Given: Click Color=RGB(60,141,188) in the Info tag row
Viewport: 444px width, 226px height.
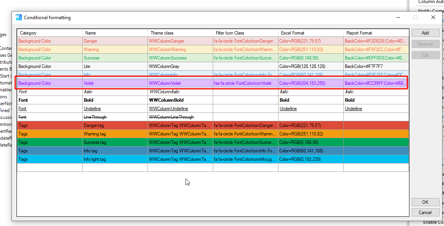Looking at the screenshot, I should click(311, 151).
